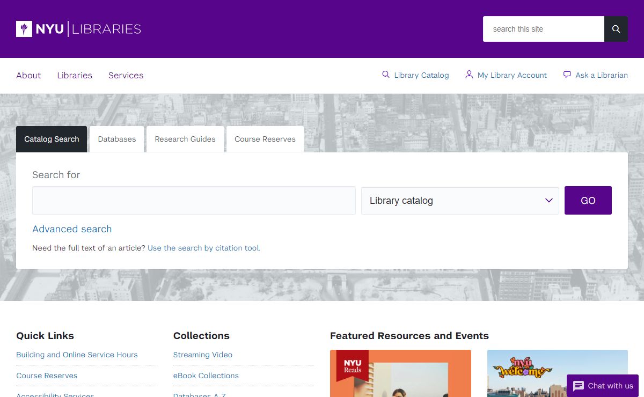Click into the Search for input box
This screenshot has width=644, height=397.
pyautogui.click(x=194, y=201)
